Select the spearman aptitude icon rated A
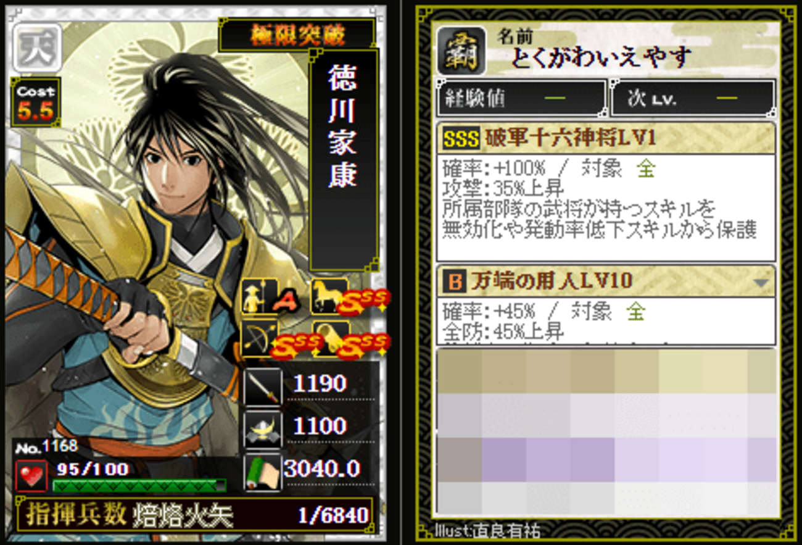Viewport: 802px width, 545px height. (254, 296)
